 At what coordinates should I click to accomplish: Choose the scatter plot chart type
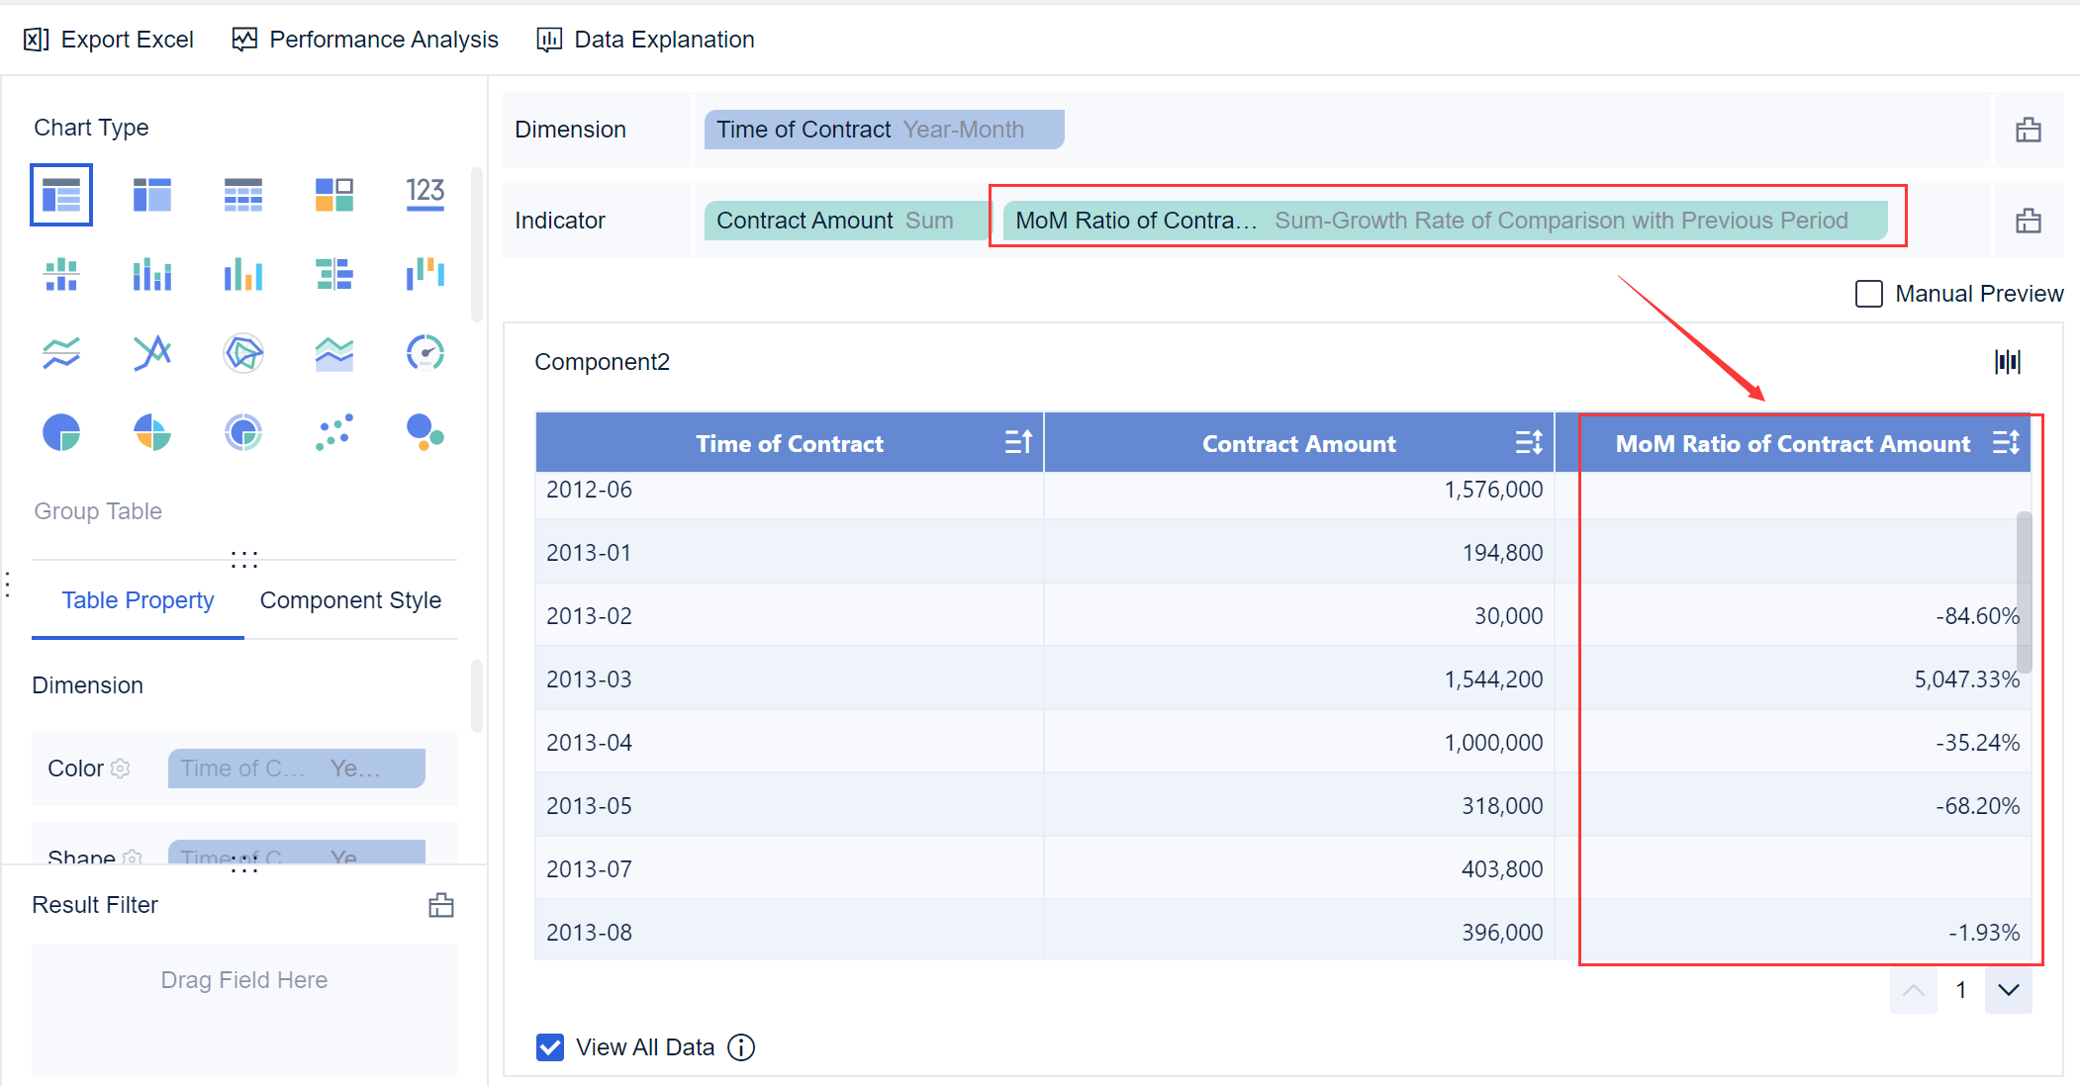[333, 432]
